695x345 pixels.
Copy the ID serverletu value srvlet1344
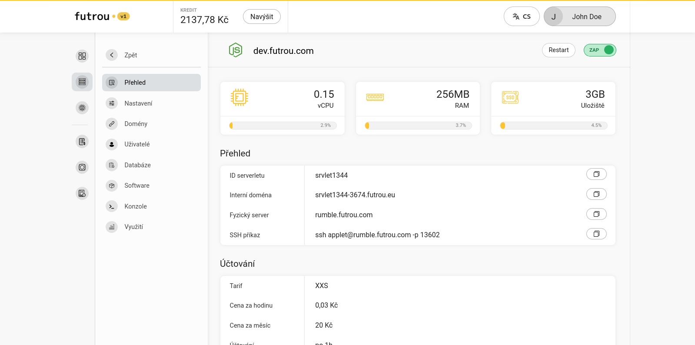[x=596, y=174]
